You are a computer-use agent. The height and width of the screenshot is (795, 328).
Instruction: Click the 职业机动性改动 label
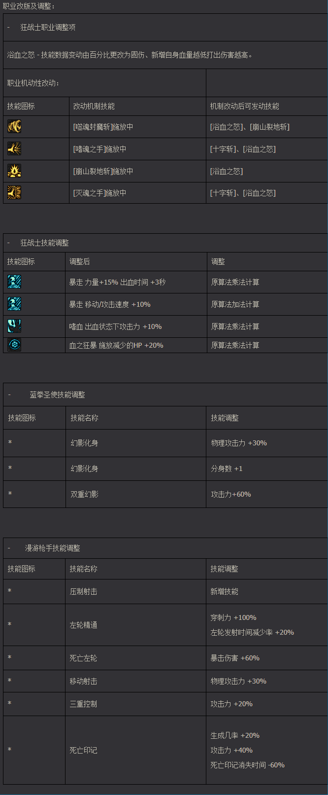(x=33, y=83)
